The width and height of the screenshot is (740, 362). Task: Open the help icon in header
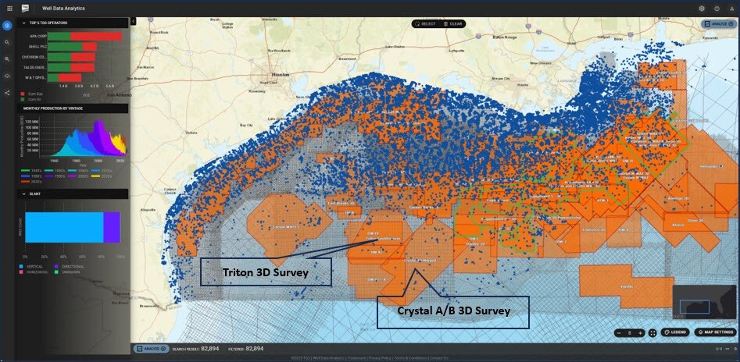pyautogui.click(x=717, y=8)
